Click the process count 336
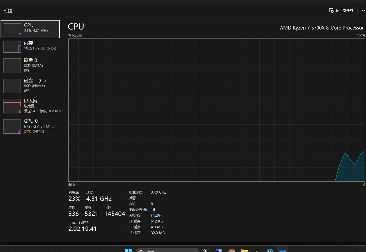 click(74, 214)
